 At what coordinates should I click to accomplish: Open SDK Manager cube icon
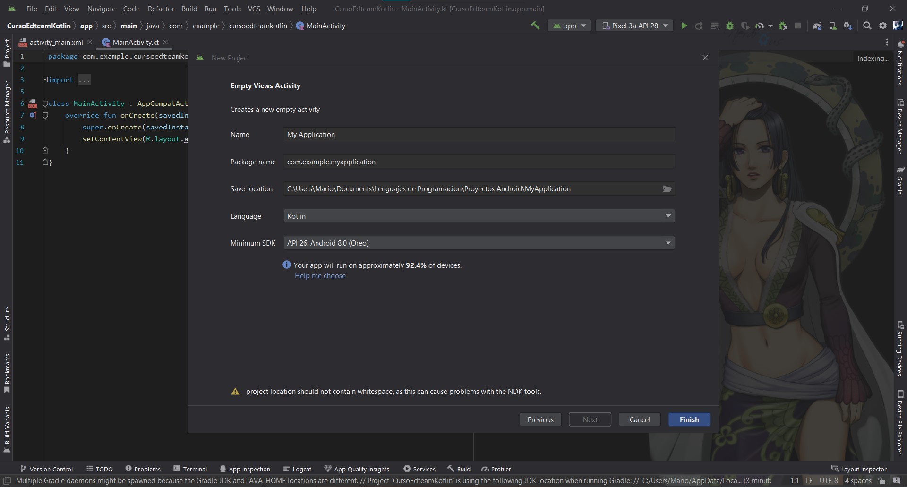[x=848, y=26]
